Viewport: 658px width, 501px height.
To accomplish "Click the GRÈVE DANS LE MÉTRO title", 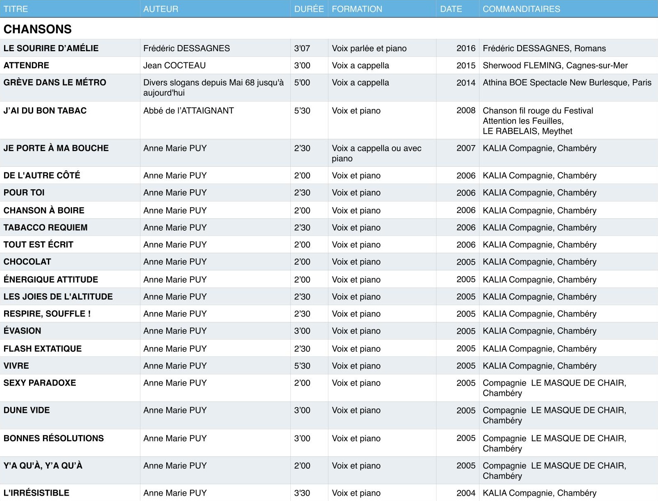I will 55,83.
